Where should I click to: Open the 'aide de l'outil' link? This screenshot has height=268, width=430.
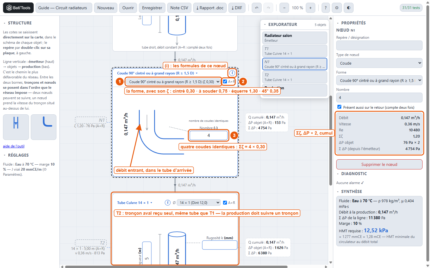click(14, 146)
